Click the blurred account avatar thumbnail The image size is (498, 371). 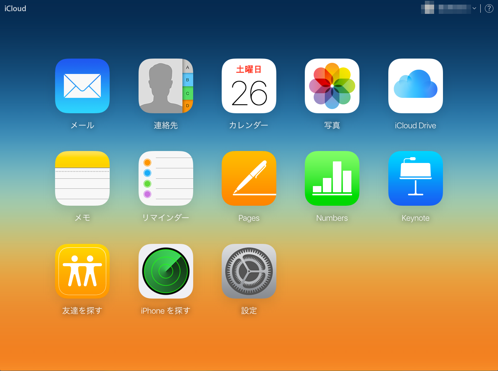[428, 8]
